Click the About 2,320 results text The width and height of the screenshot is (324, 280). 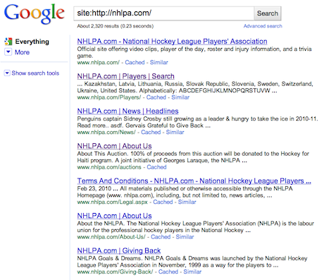coord(116,26)
